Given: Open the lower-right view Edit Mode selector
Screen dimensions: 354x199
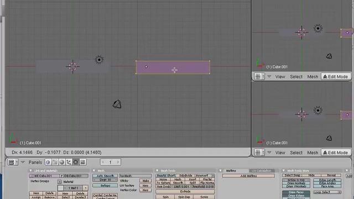Looking at the screenshot, I should click(336, 153).
